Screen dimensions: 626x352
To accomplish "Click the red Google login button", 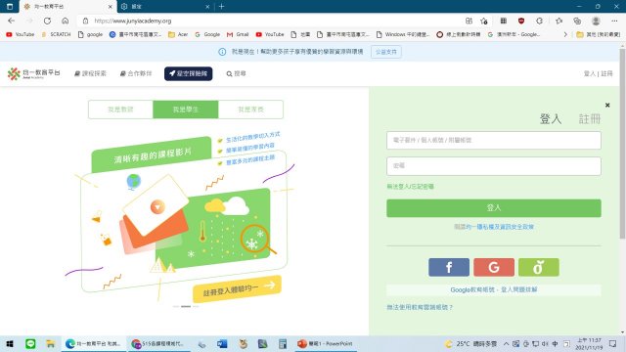I will (494, 267).
